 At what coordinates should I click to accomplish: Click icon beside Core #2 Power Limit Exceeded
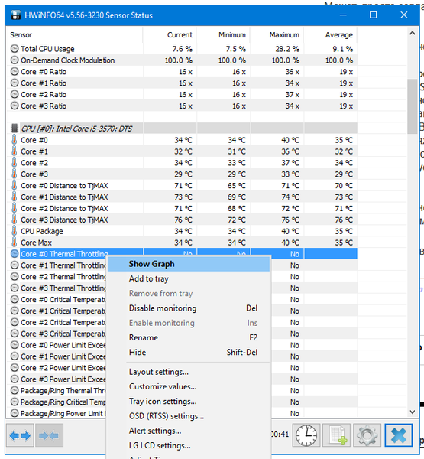pos(15,368)
